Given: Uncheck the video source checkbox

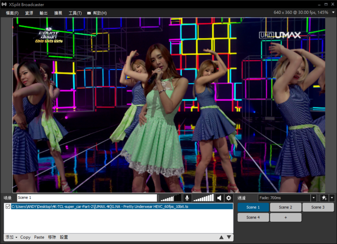Looking at the screenshot, I should (x=8, y=207).
